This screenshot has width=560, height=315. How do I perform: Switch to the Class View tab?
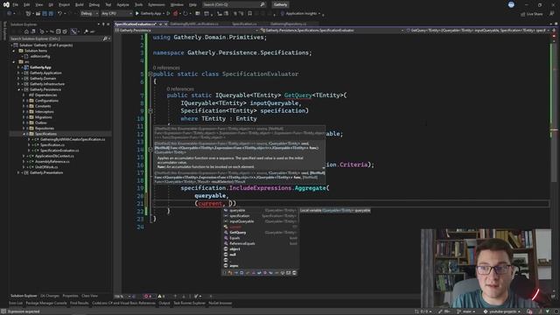coord(89,296)
